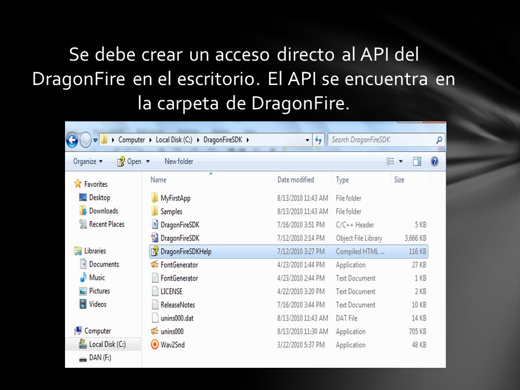
Task: Select the file name LICENSE
Action: 172,291
